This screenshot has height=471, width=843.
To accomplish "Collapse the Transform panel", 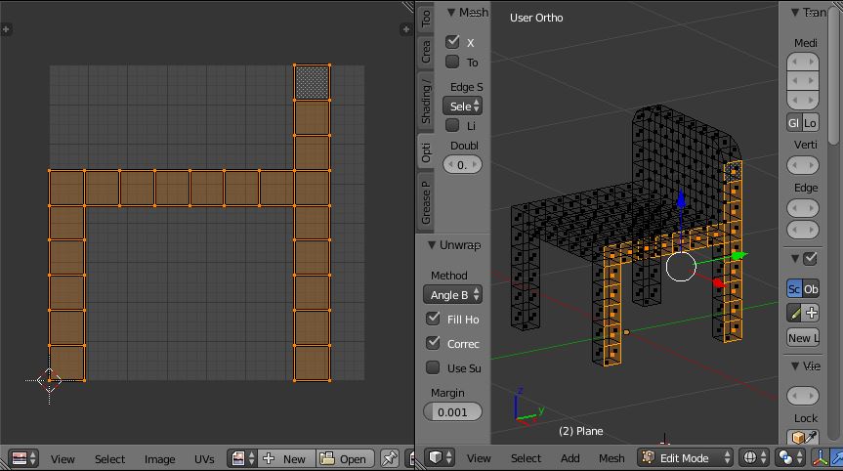I will 794,12.
